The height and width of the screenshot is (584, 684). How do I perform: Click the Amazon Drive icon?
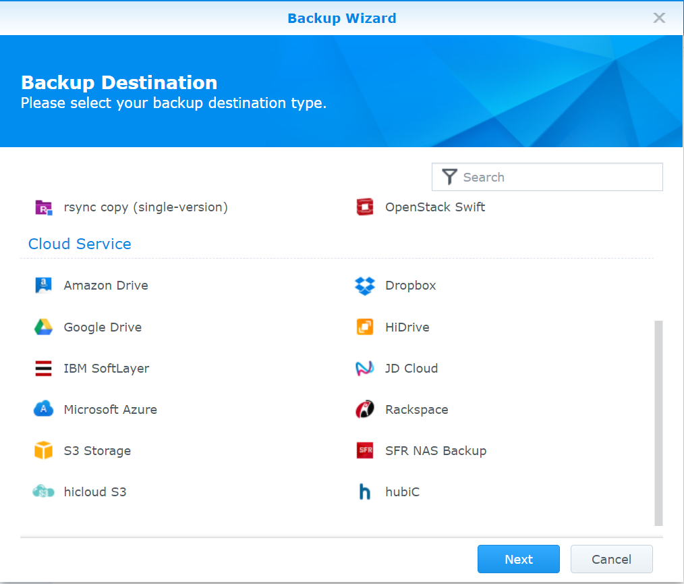click(43, 286)
